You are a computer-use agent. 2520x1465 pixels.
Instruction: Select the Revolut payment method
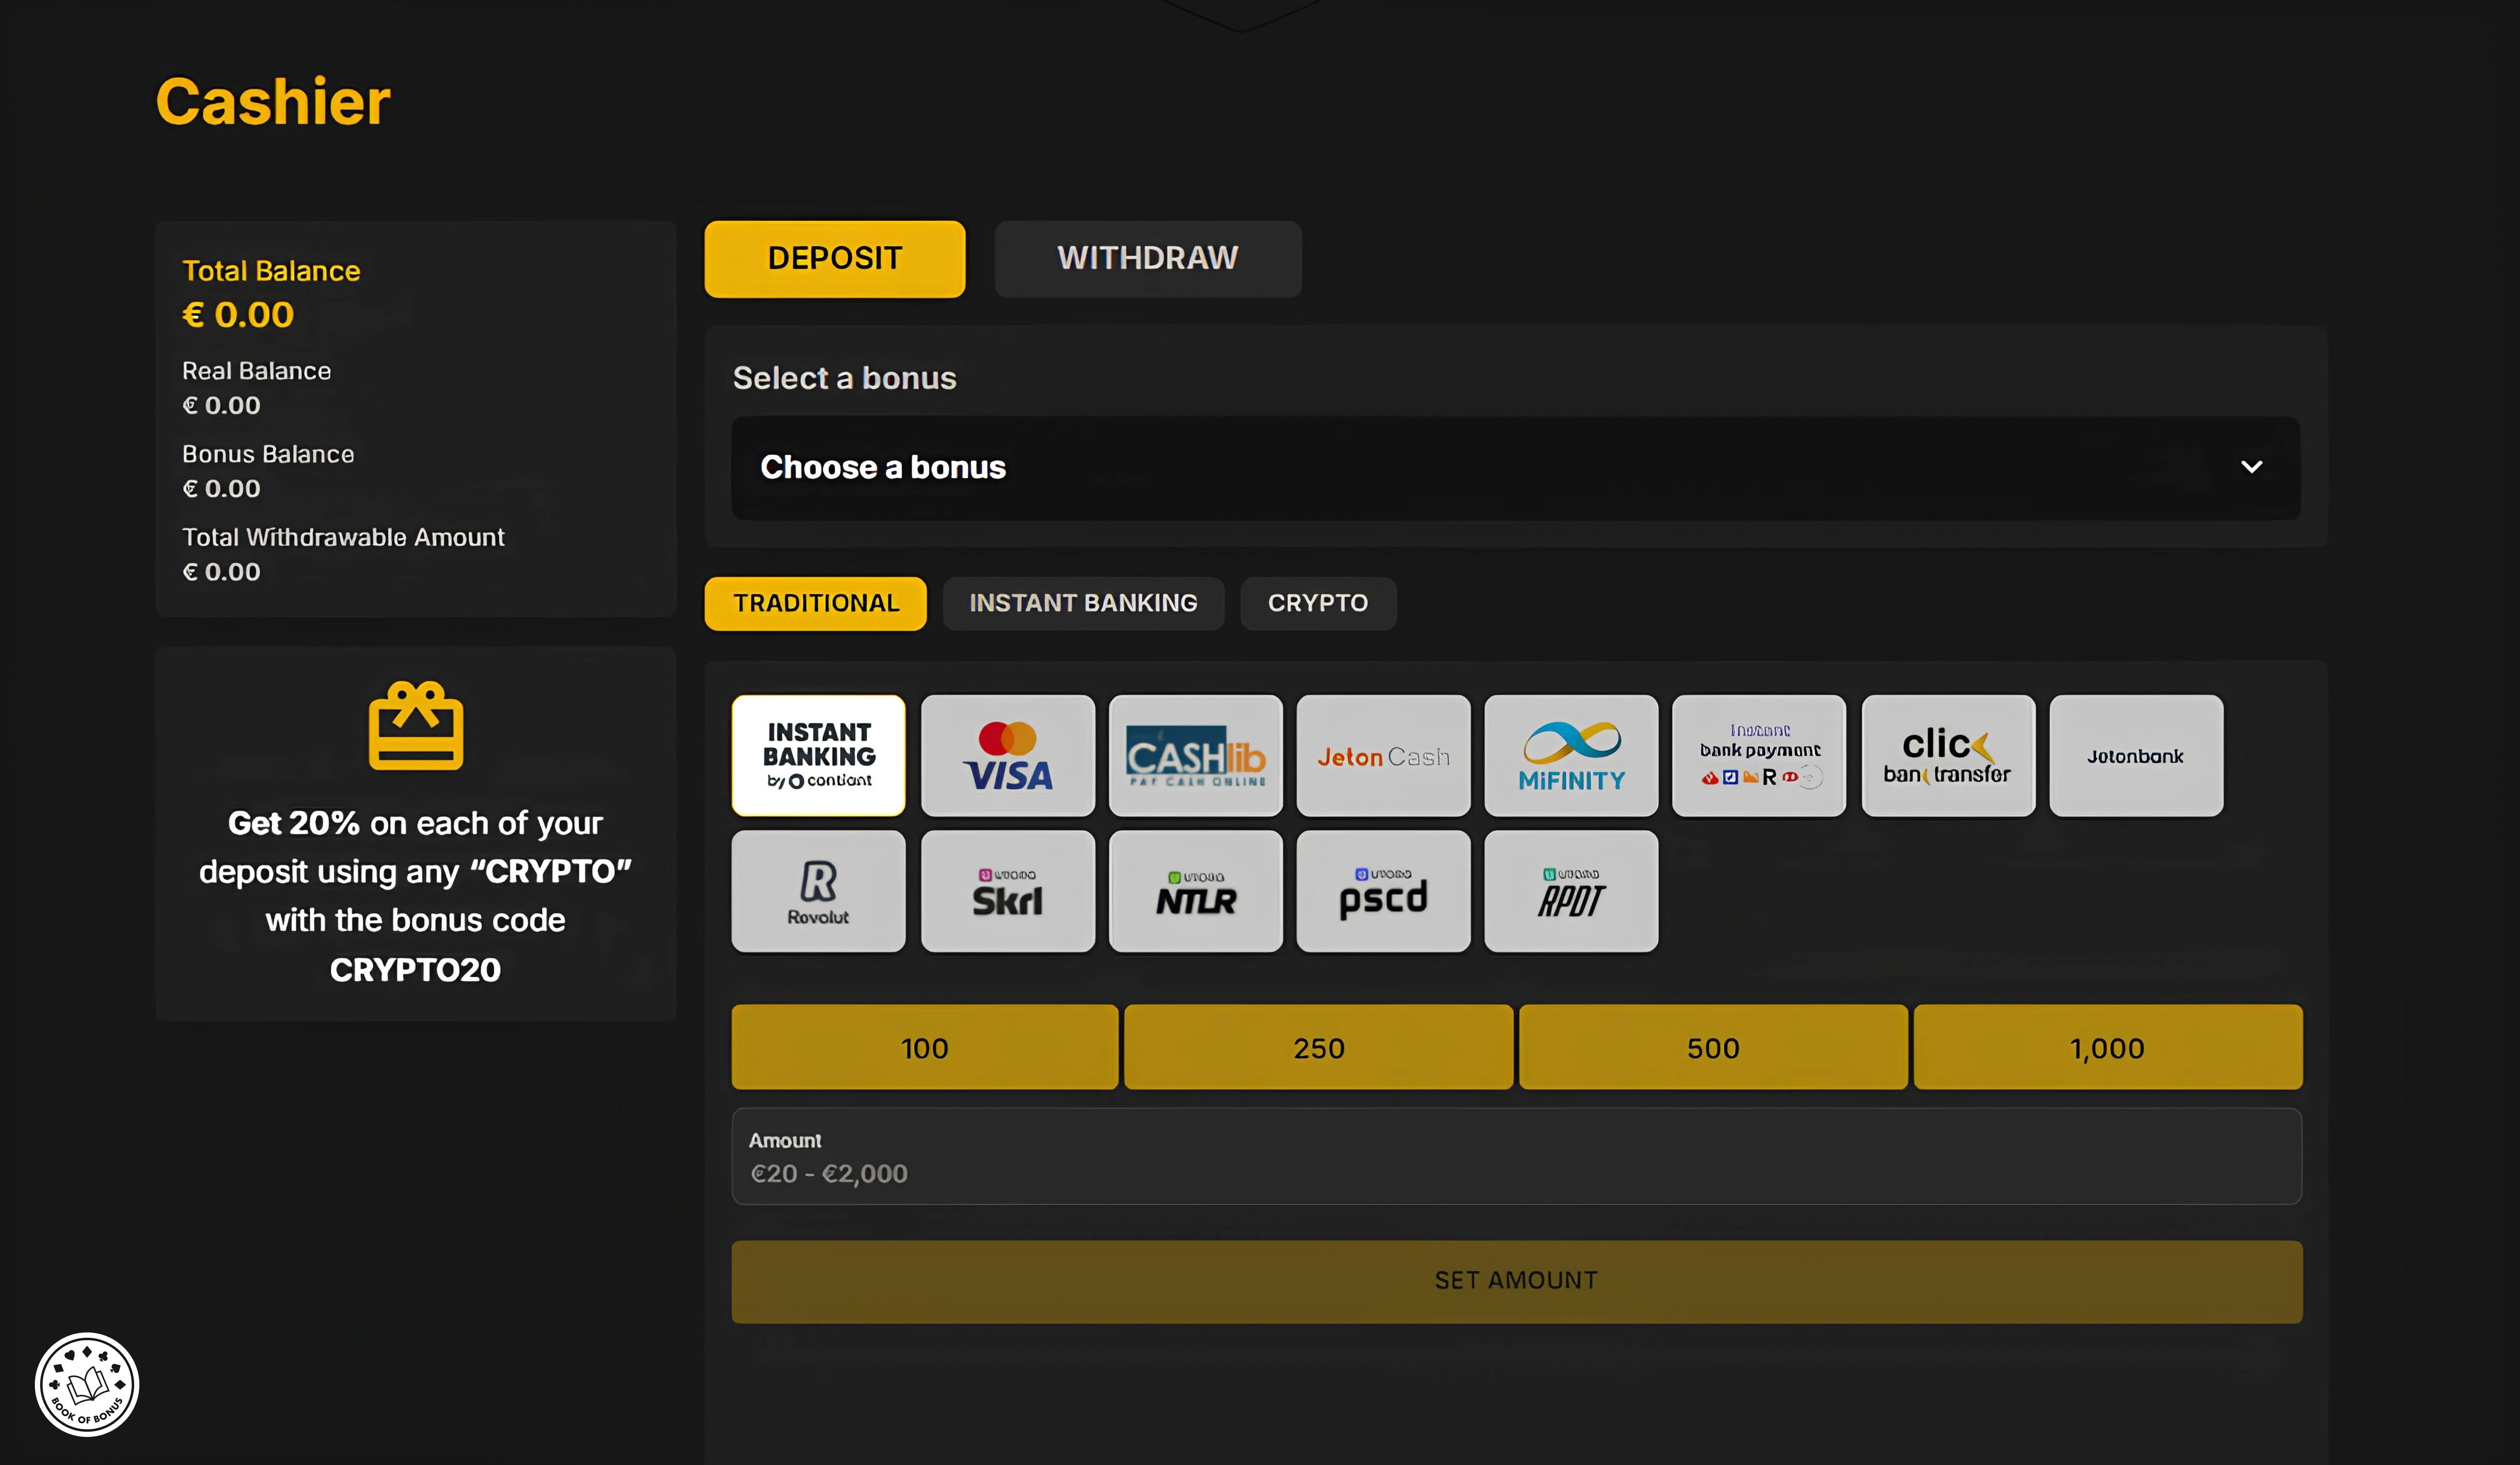click(818, 890)
